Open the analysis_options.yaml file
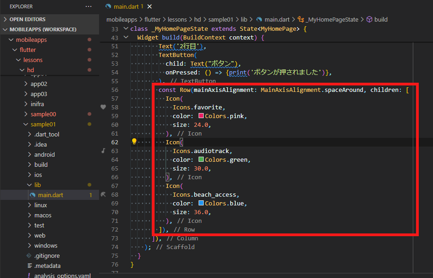Screen dimensions: 433x278 62,276
